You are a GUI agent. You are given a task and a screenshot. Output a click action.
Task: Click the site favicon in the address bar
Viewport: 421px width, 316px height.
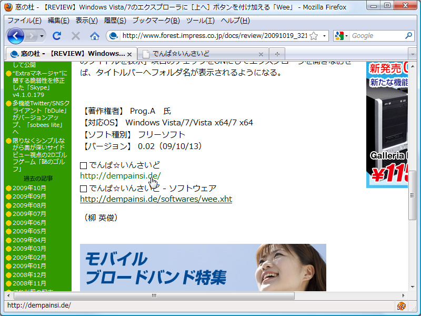pos(115,36)
